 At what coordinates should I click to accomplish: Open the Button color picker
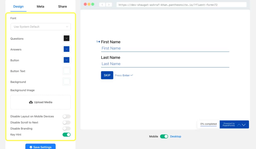tap(66, 60)
